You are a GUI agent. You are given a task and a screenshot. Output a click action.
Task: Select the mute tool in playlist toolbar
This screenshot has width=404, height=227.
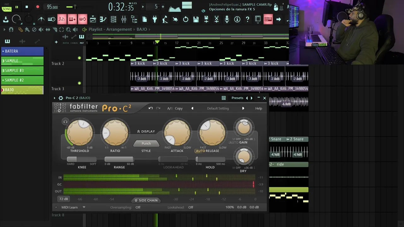point(41,30)
